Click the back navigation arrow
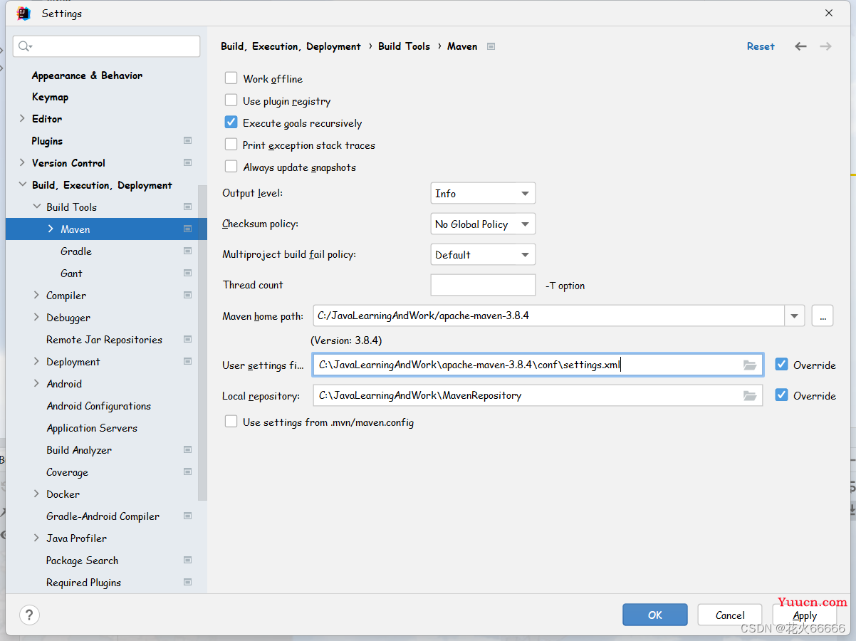The width and height of the screenshot is (856, 641). pyautogui.click(x=801, y=46)
